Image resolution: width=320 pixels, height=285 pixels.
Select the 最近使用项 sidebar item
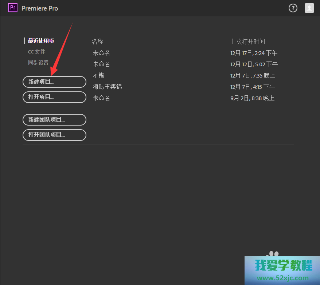41,41
